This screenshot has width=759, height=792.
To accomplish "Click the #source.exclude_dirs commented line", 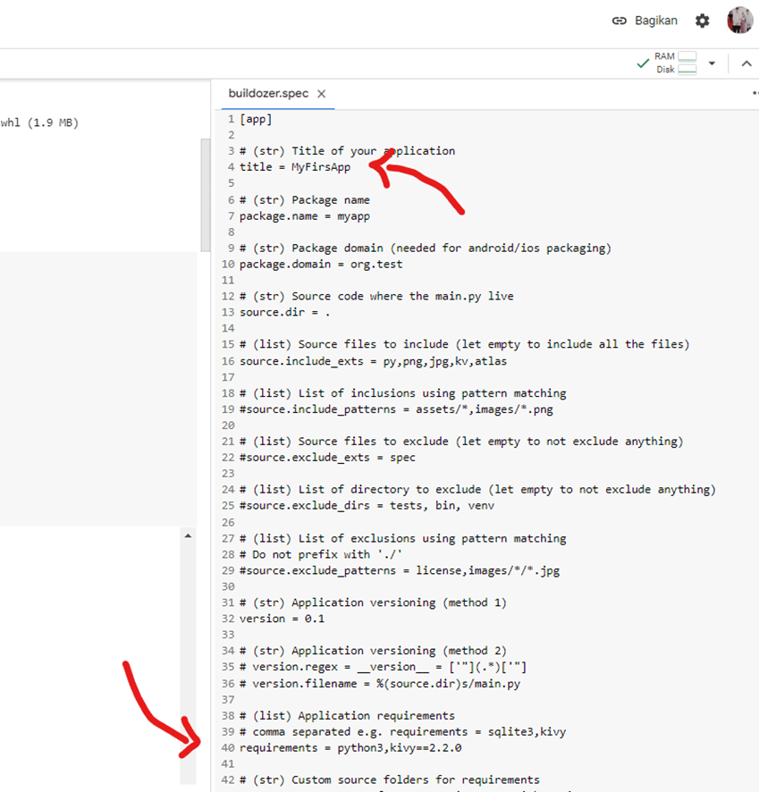I will pos(367,506).
